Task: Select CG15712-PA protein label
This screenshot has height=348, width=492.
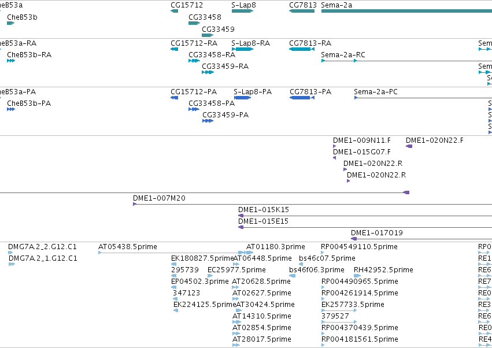Action: 194,92
